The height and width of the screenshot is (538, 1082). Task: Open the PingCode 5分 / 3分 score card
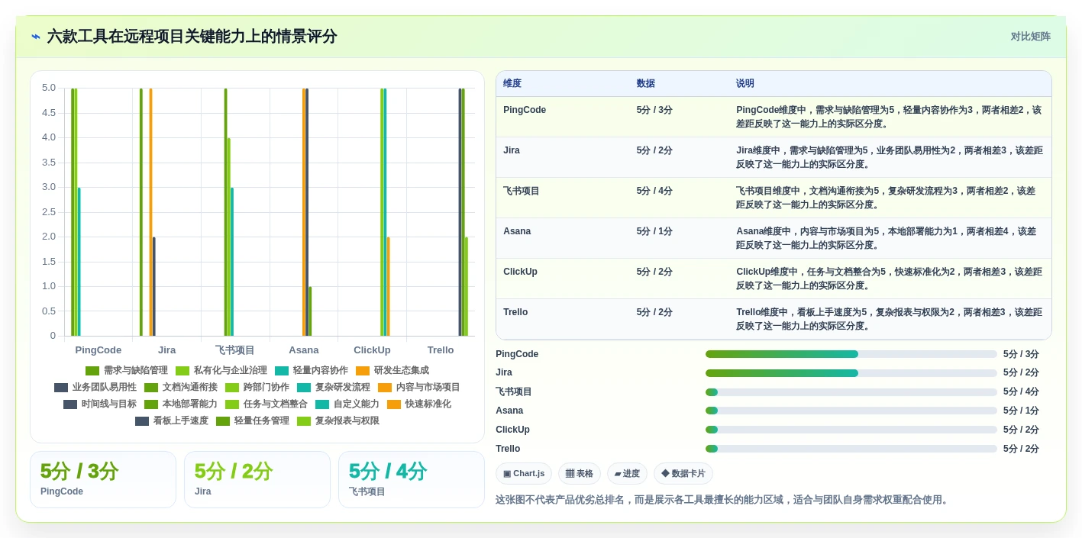coord(103,479)
